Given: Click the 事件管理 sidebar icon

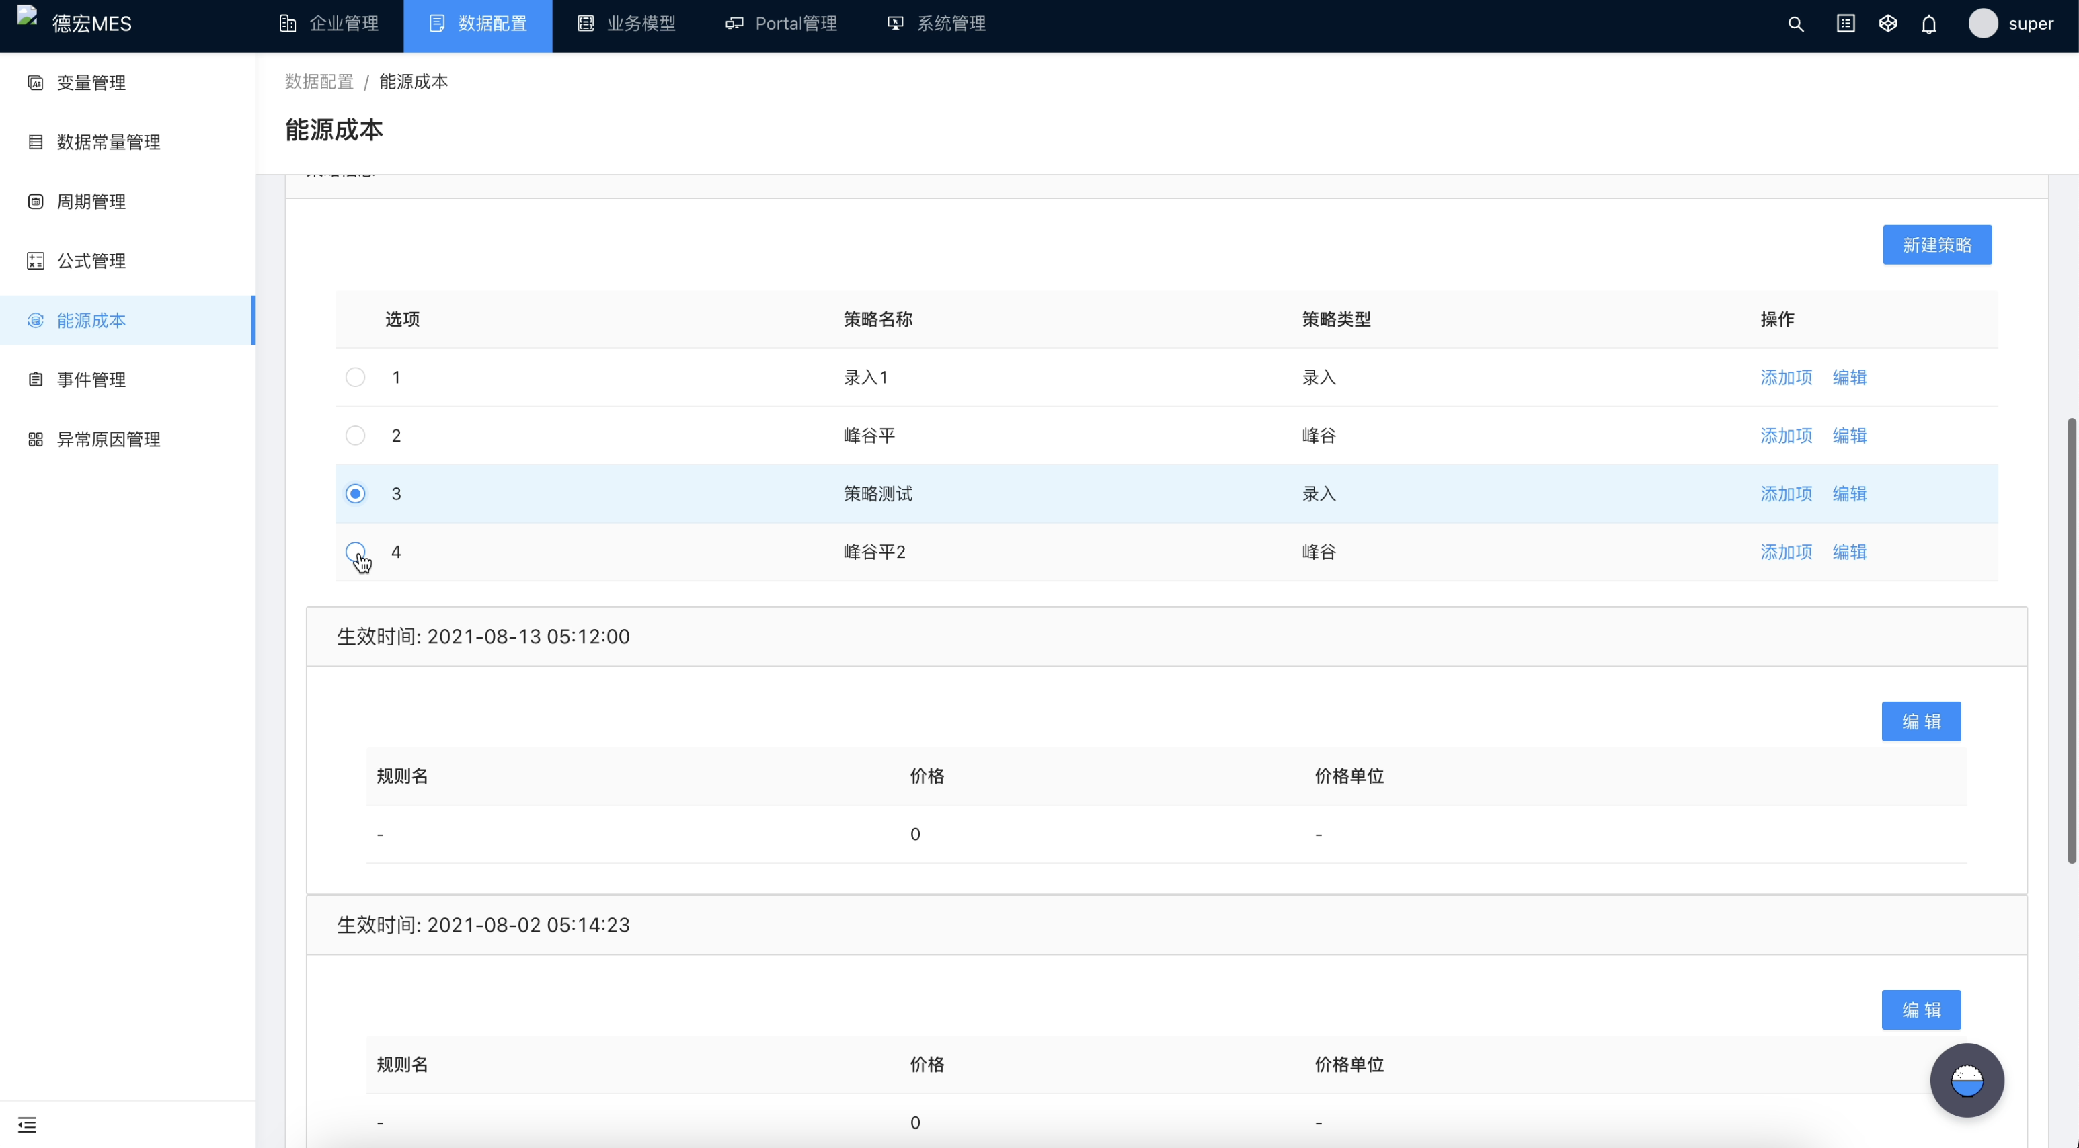Looking at the screenshot, I should (x=36, y=380).
